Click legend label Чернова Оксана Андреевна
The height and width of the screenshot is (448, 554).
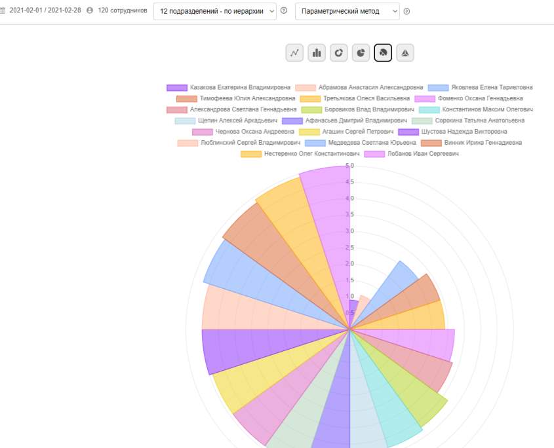tap(255, 132)
